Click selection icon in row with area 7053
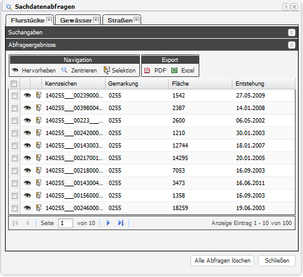The height and width of the screenshot is (277, 303). pyautogui.click(x=39, y=171)
